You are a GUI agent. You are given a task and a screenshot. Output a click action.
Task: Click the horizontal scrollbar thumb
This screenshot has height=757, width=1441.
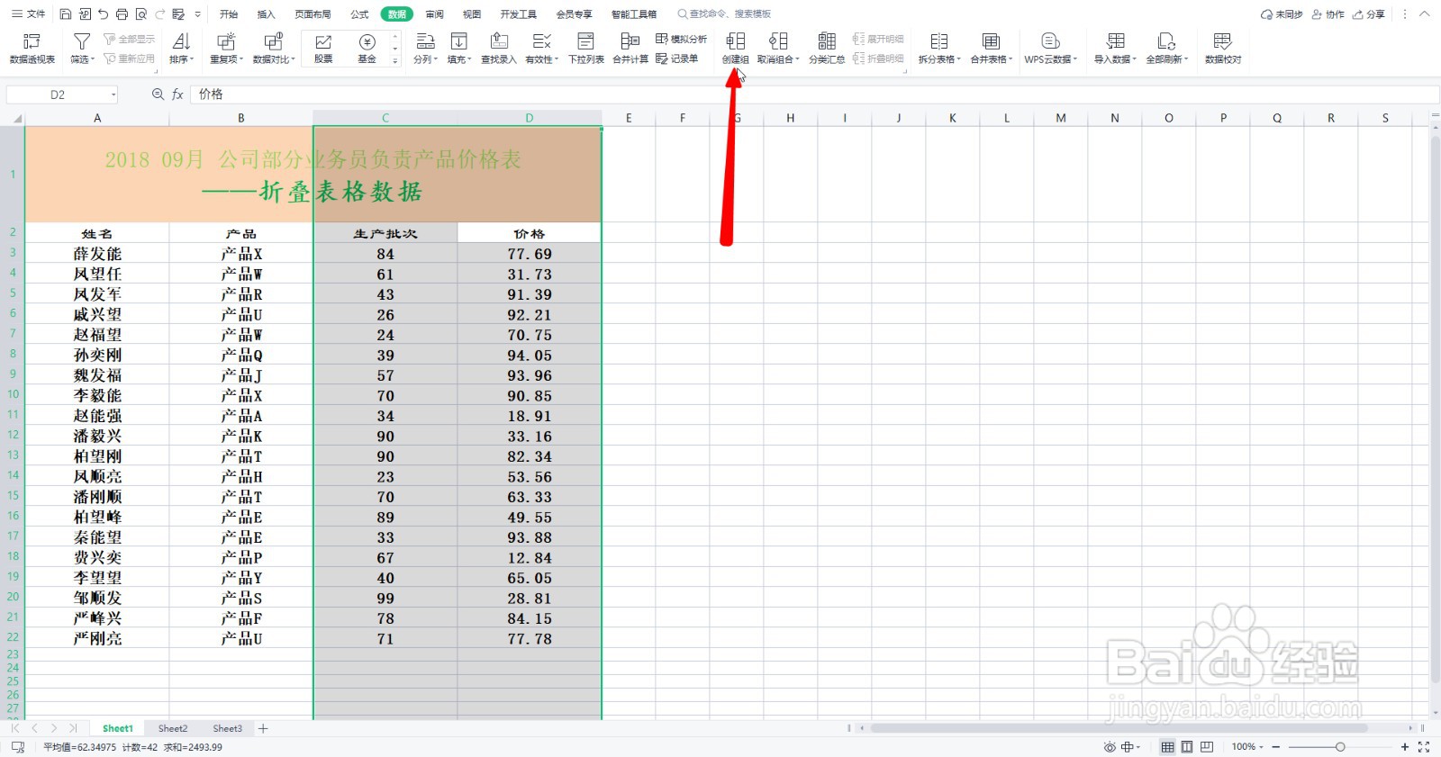(1119, 728)
